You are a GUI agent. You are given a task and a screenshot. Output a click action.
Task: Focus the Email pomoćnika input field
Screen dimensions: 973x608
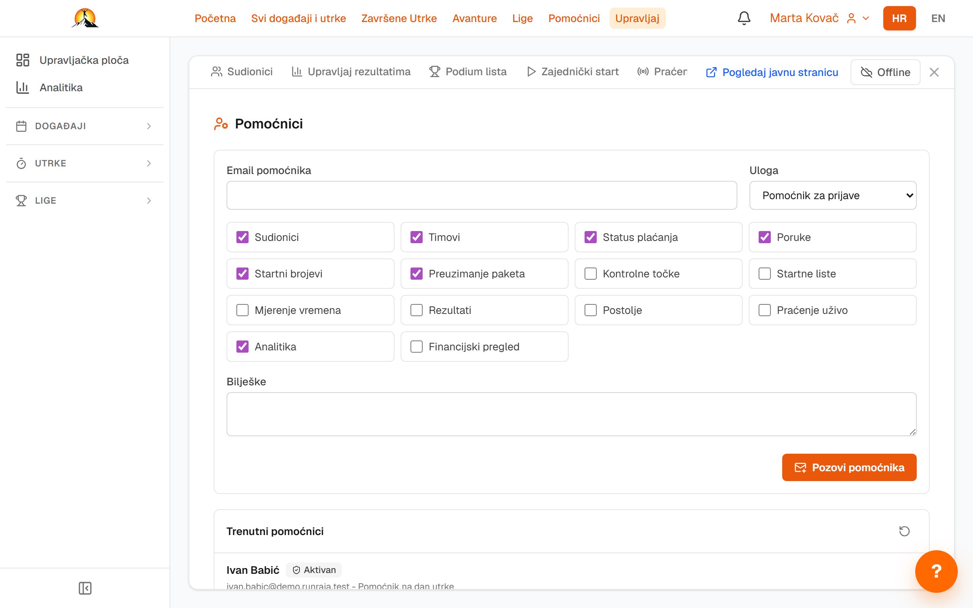click(x=482, y=195)
